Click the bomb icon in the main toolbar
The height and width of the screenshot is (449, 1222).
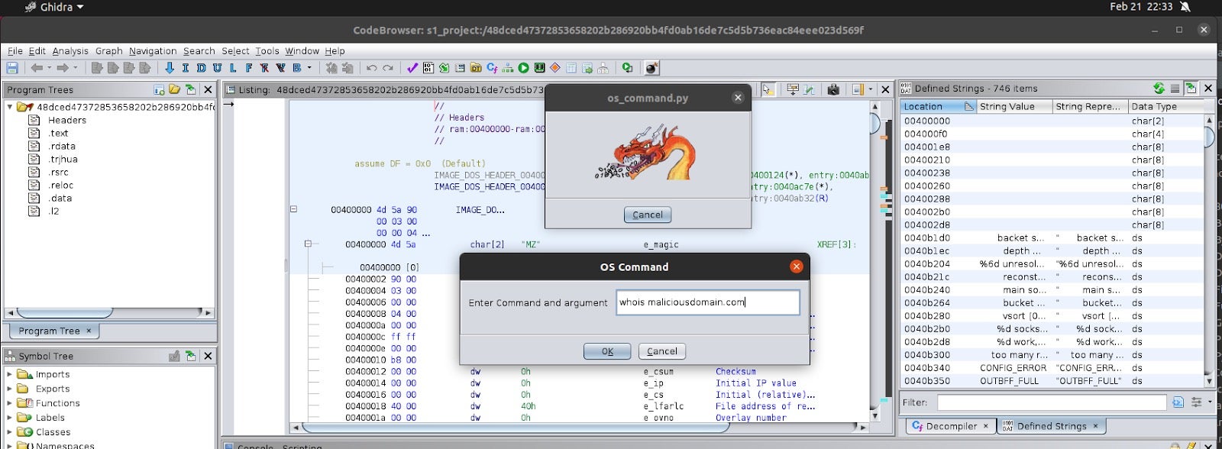[x=651, y=68]
